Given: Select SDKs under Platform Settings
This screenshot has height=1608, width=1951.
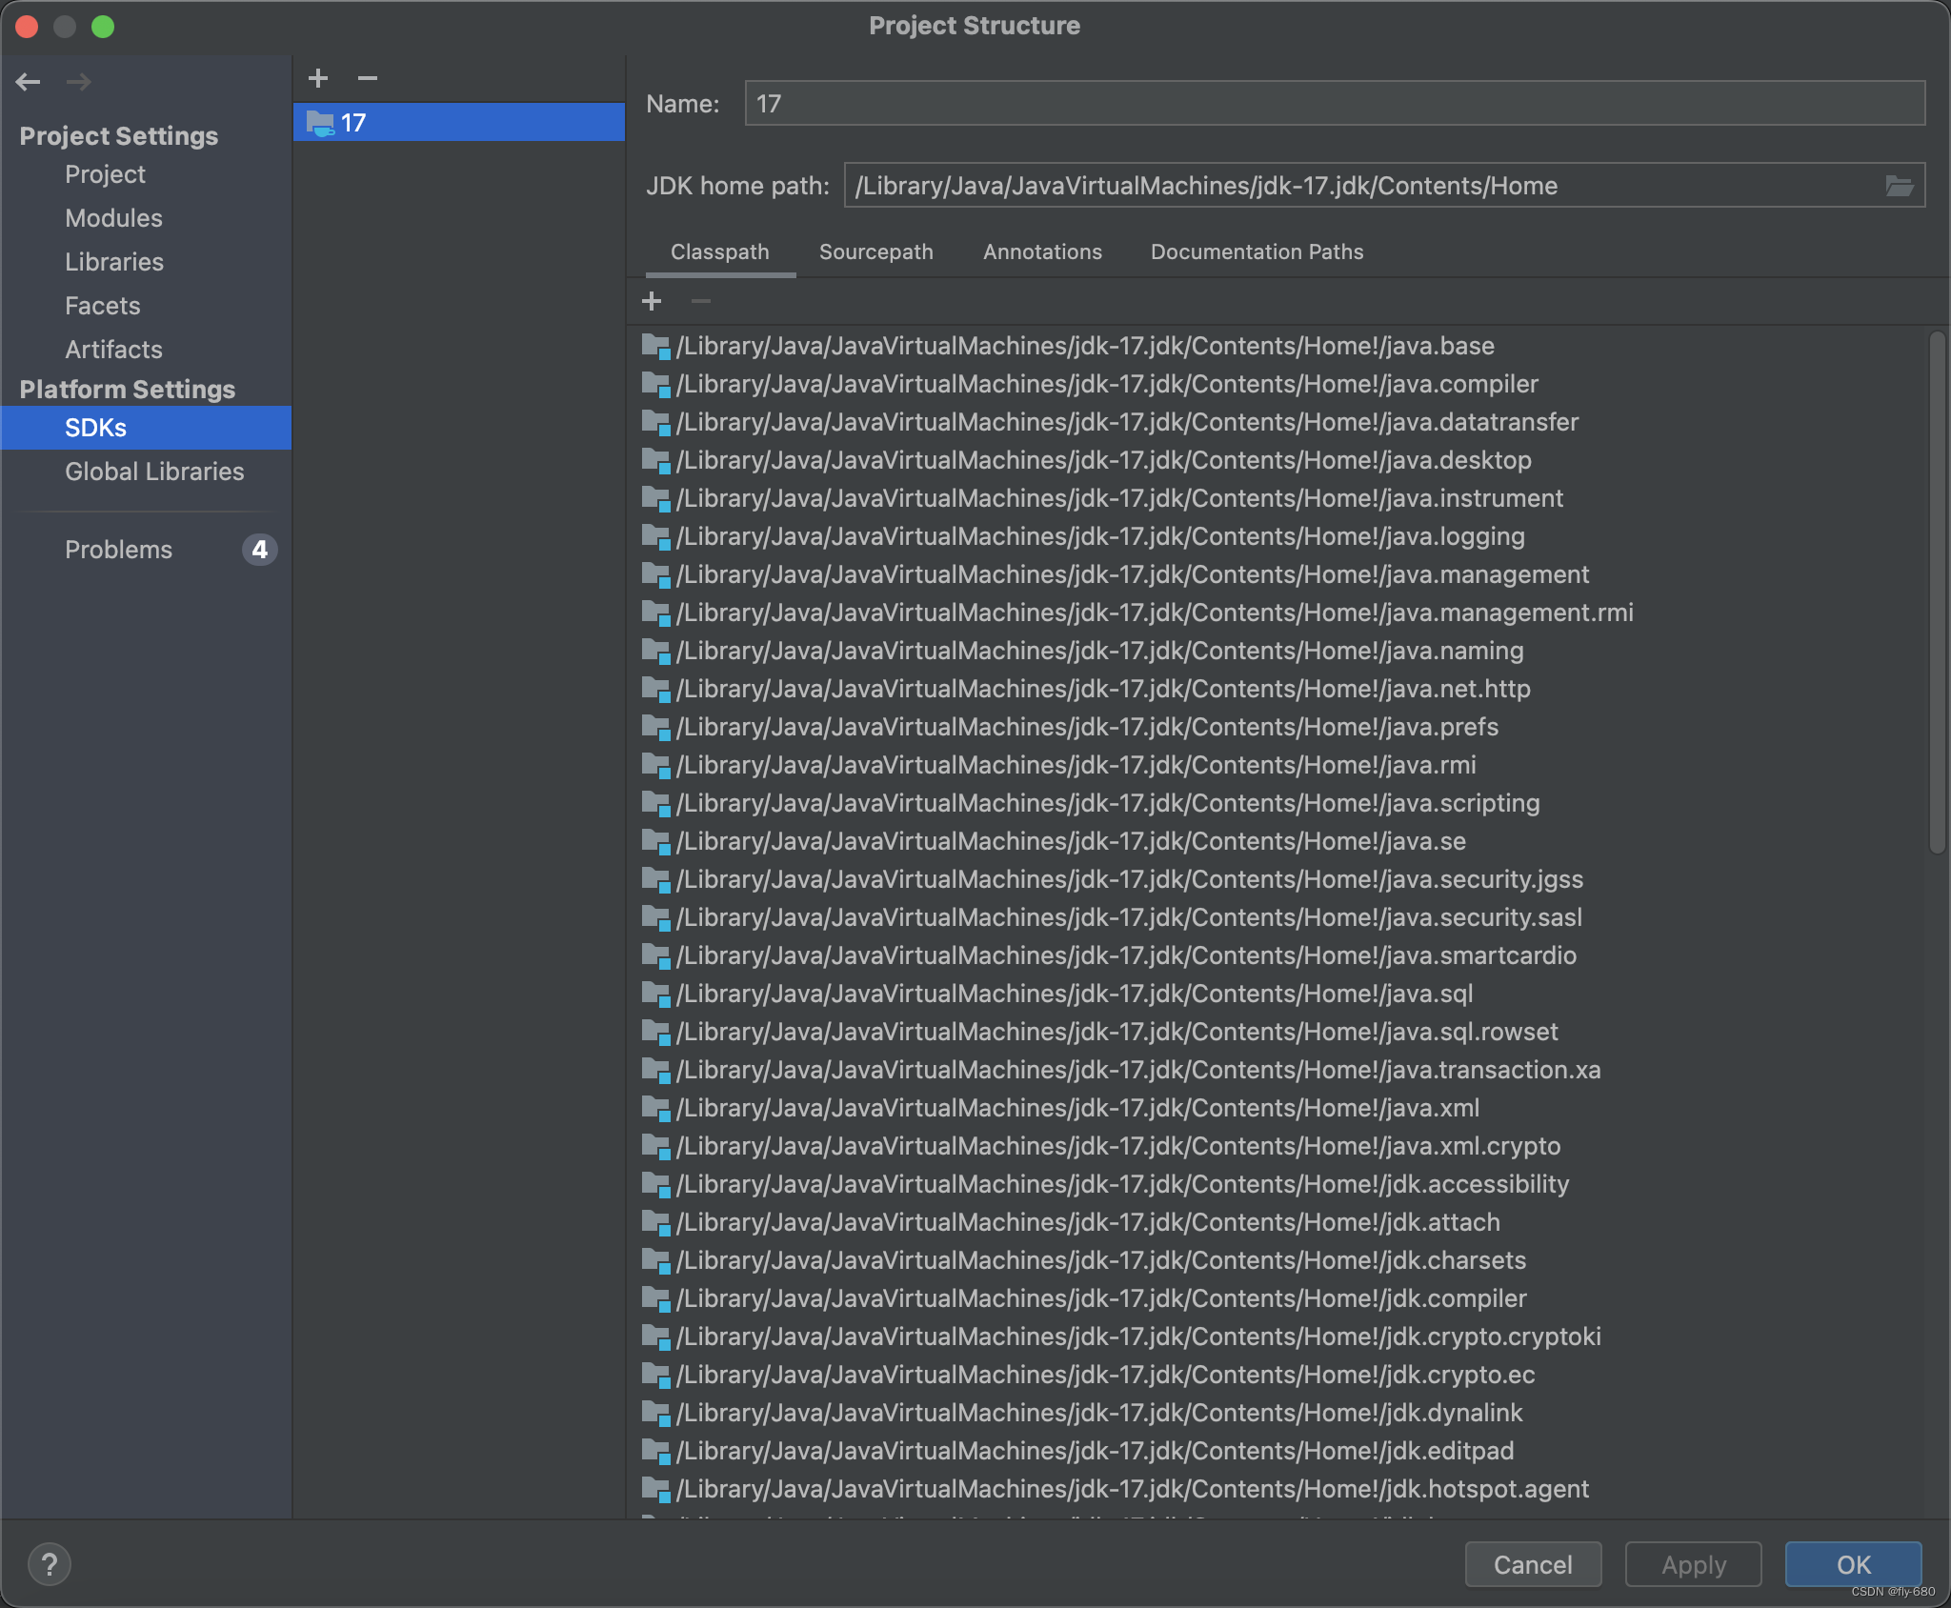Looking at the screenshot, I should 146,428.
